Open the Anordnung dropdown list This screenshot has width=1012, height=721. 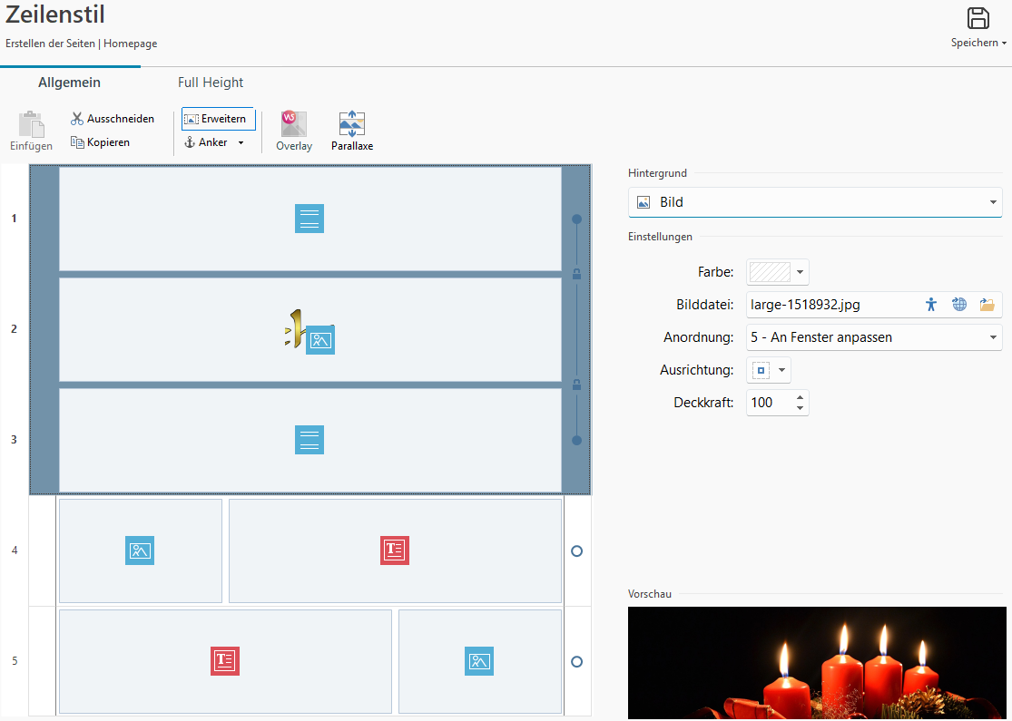point(873,337)
